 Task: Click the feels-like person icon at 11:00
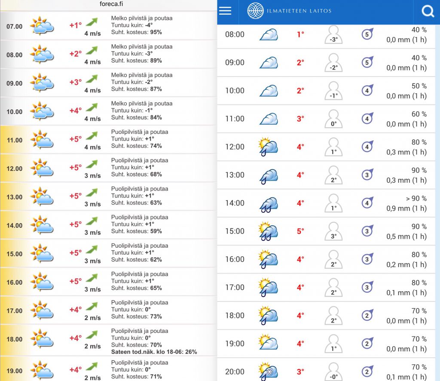coord(333,119)
